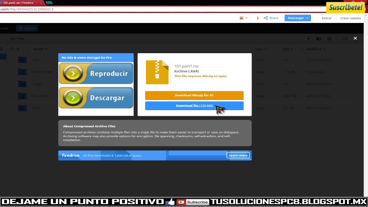Sort by Name column header

(x=40, y=49)
